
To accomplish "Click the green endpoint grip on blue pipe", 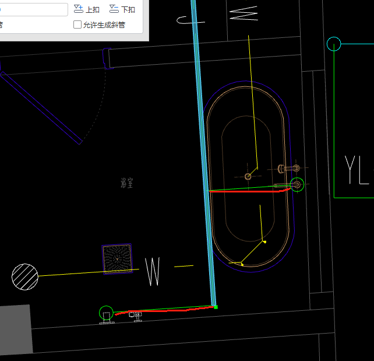I will 216,307.
